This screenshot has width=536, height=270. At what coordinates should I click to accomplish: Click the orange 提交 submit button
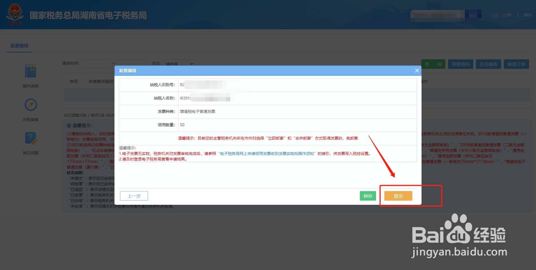(398, 196)
